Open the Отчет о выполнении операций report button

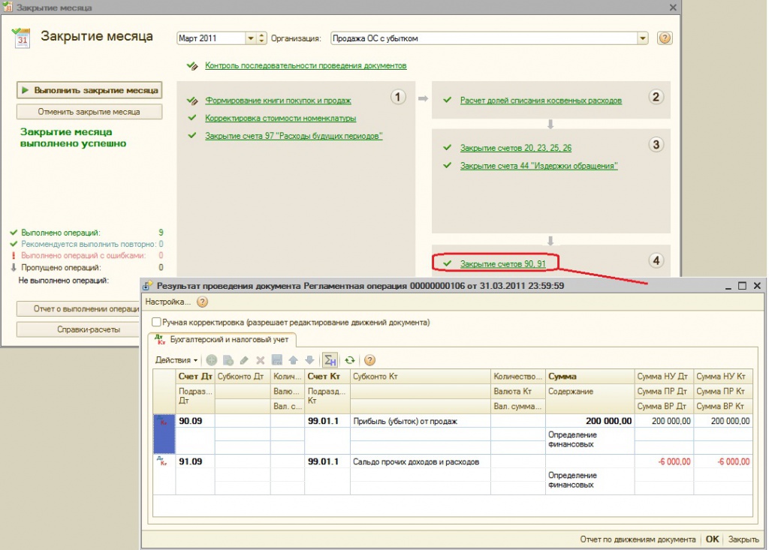(78, 309)
